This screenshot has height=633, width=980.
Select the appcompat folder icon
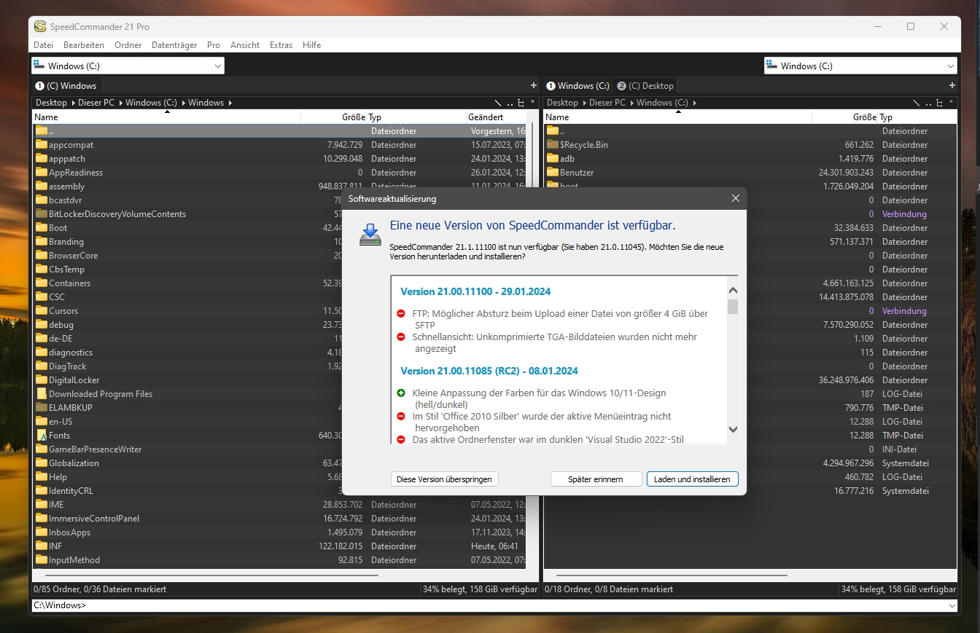(41, 144)
